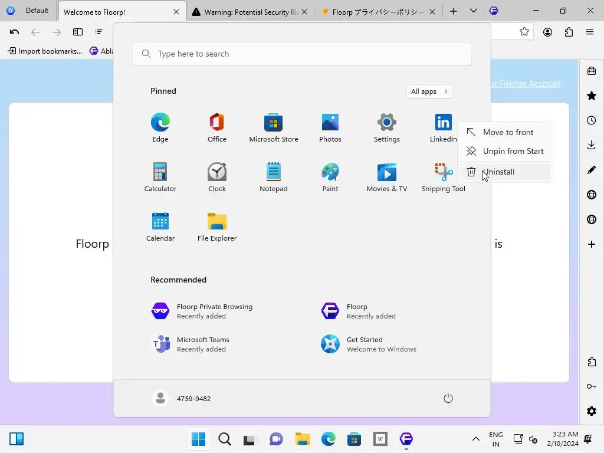This screenshot has height=453, width=604.
Task: Click the Windows Start button in taskbar
Action: click(x=199, y=439)
